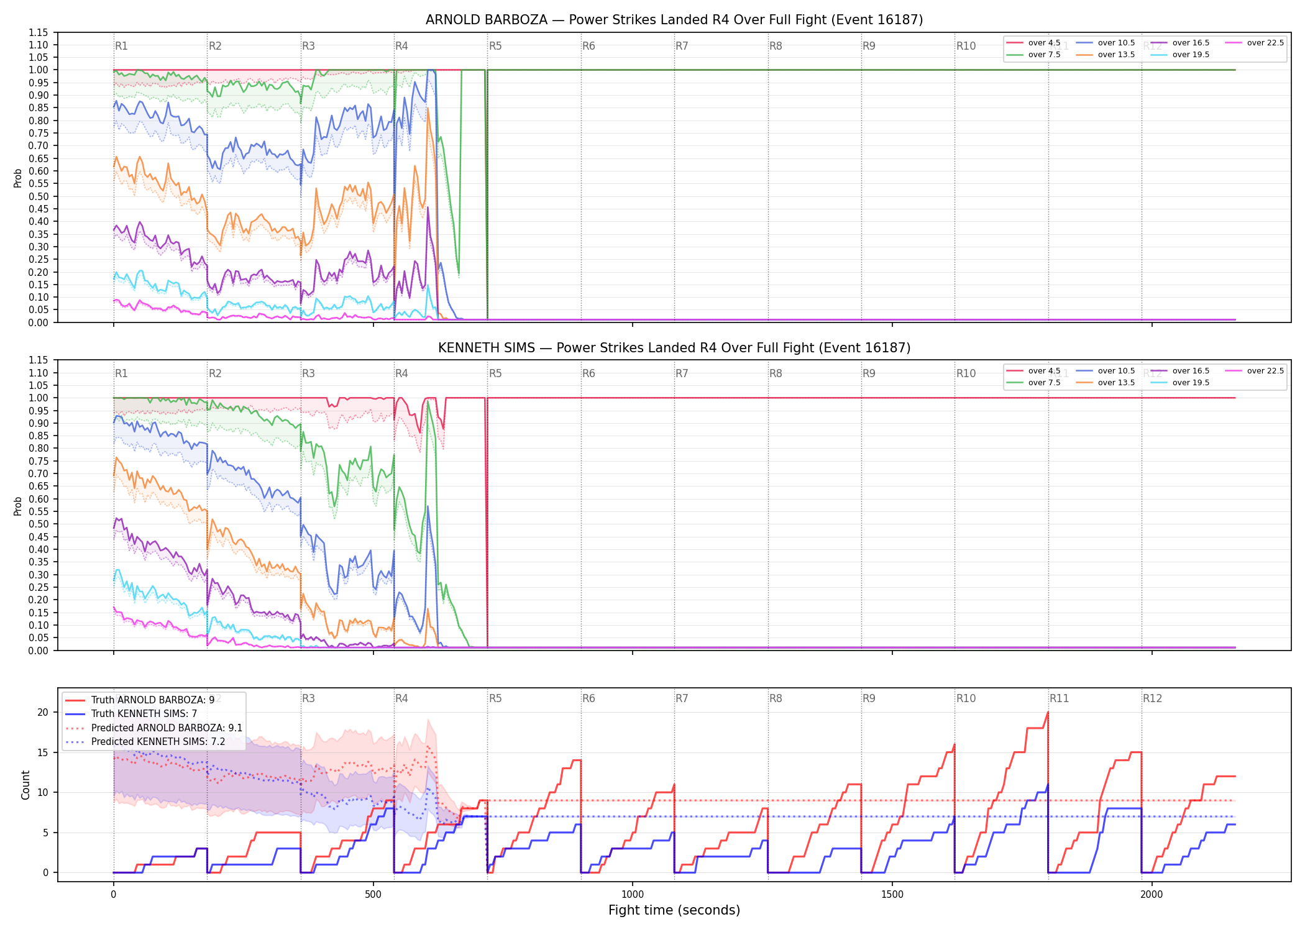Click 'over 19.5' legend entry in Sims chart
The image size is (1305, 932).
(x=1179, y=383)
